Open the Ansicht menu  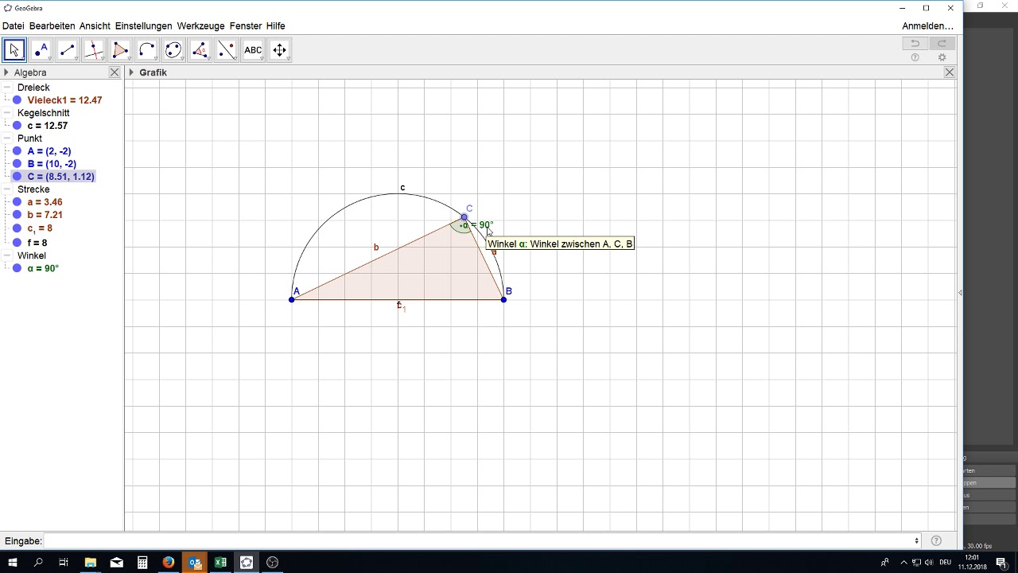(x=95, y=26)
